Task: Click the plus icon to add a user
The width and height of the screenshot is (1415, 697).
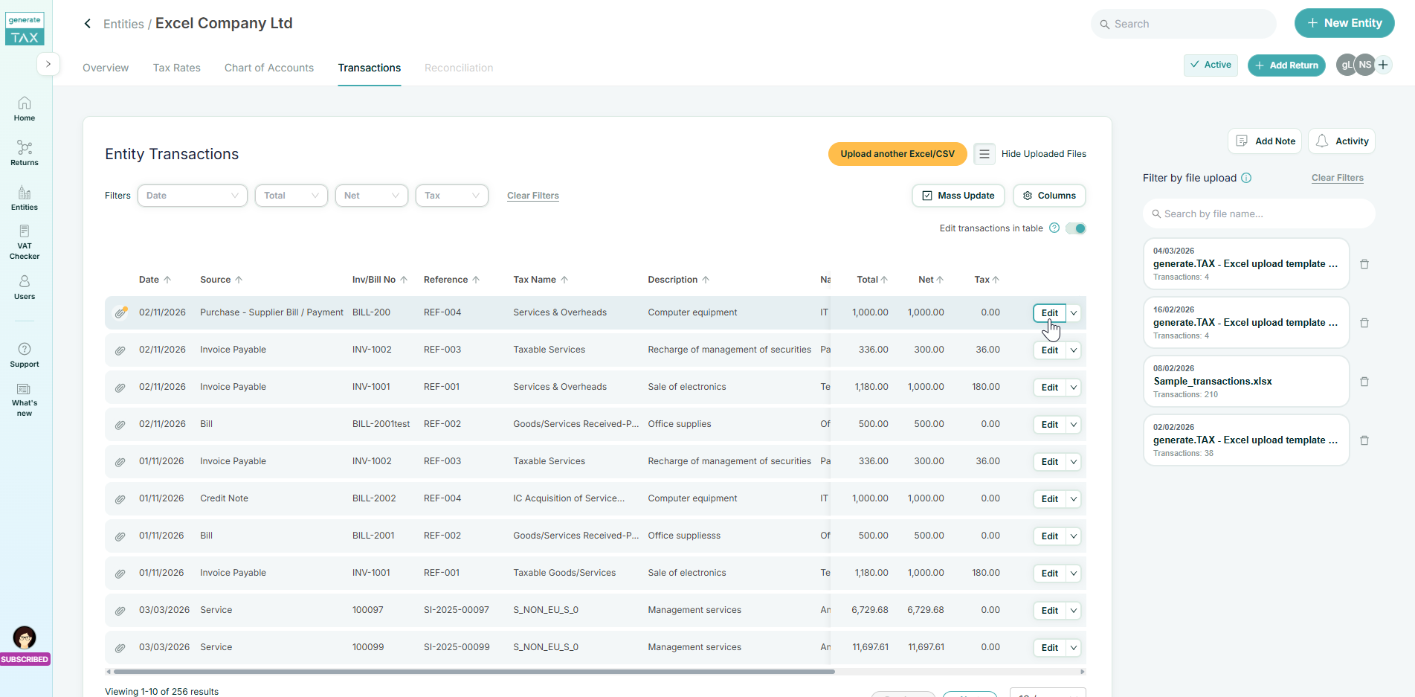Action: 1383,65
